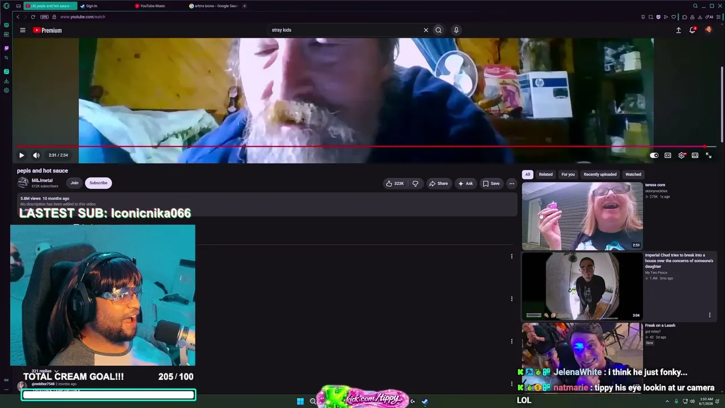Image resolution: width=725 pixels, height=408 pixels.
Task: Open the YouTube upload/create button
Action: [x=679, y=30]
